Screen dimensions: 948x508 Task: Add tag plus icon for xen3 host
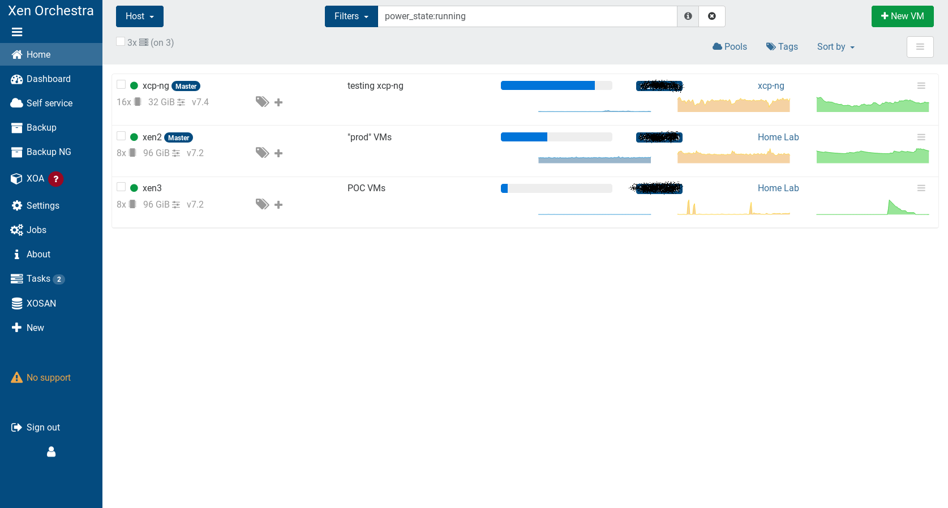278,205
